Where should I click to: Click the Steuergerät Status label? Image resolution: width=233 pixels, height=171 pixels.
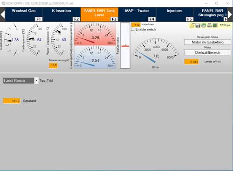(207, 37)
